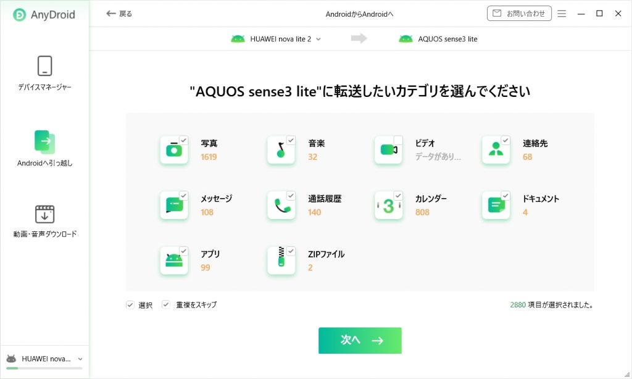632x379 pixels.
Task: Switch to Androidへ引っ越し label in sidebar
Action: 44,164
